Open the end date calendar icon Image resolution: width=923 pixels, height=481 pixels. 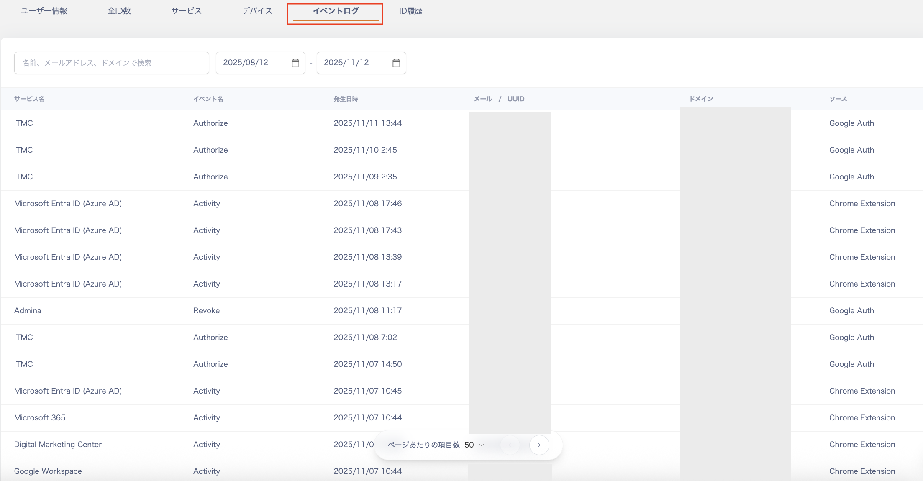point(396,63)
